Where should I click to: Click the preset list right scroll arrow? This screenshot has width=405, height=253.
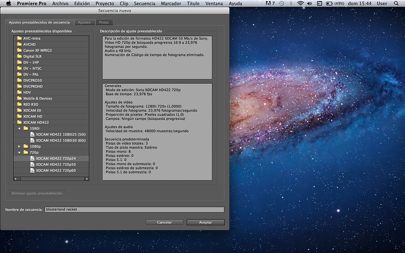[87, 179]
